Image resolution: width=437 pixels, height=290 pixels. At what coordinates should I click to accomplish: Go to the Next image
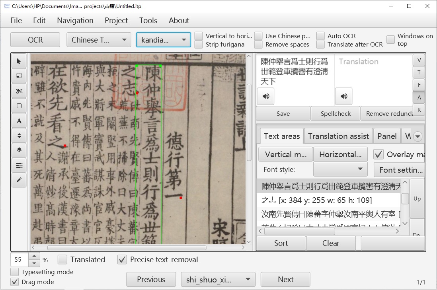pos(285,279)
